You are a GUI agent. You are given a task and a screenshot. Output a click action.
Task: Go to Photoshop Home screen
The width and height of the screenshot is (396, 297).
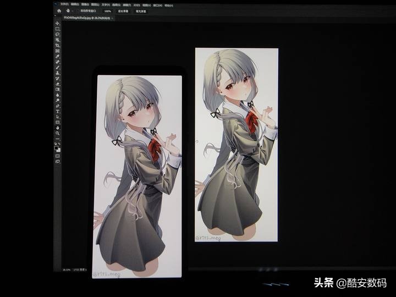[59, 11]
